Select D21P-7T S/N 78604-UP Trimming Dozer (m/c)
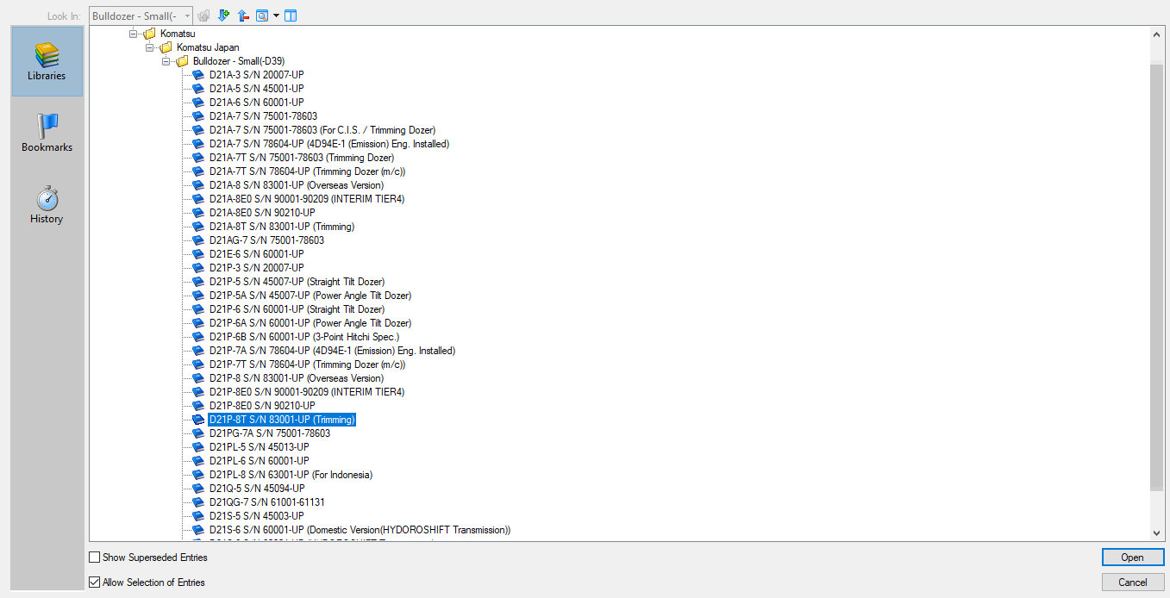The width and height of the screenshot is (1170, 598). tap(307, 364)
